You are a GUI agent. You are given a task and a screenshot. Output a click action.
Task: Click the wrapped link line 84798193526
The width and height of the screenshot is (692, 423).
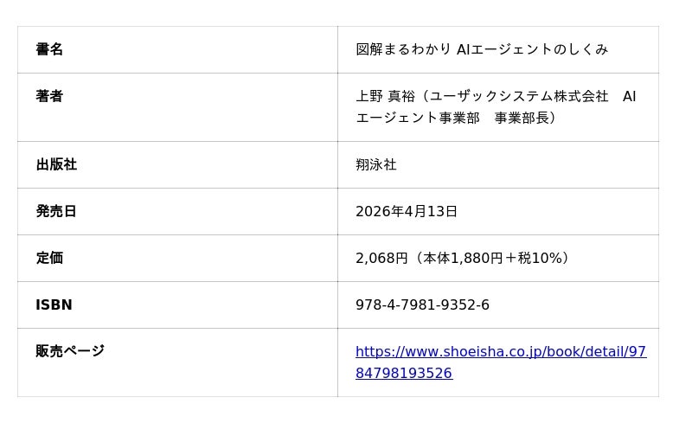[x=403, y=374]
